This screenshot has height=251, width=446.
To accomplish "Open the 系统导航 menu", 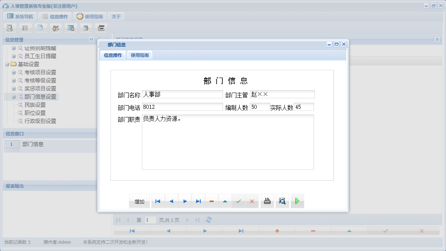I will point(19,16).
